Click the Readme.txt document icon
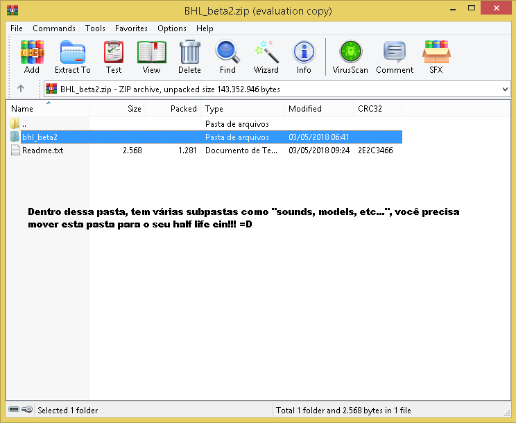 coord(15,150)
